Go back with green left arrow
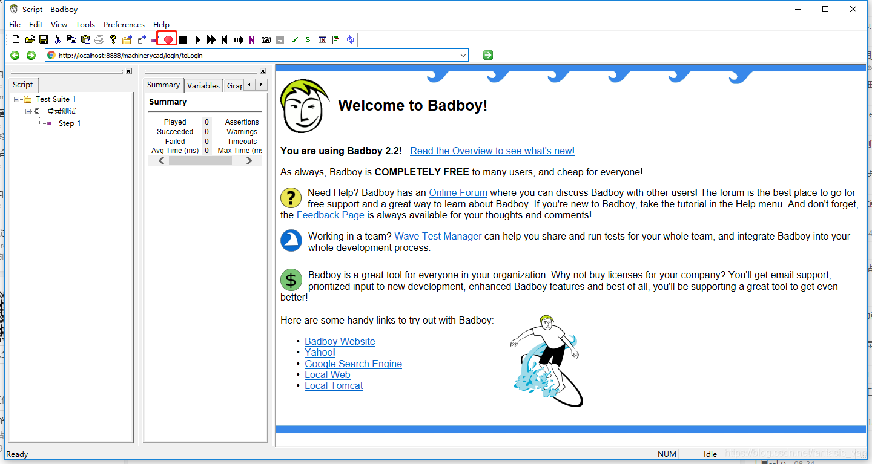This screenshot has width=872, height=464. tap(15, 55)
